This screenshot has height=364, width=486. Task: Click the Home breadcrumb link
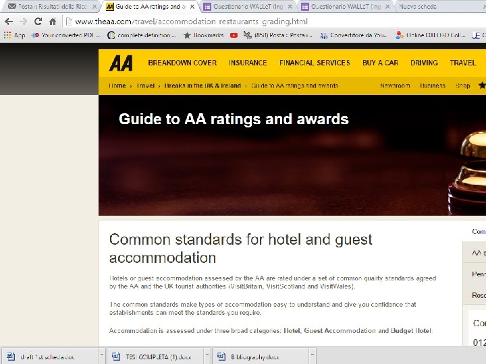click(117, 86)
